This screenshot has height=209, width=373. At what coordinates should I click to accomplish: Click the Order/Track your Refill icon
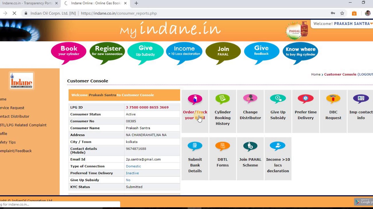click(x=195, y=99)
